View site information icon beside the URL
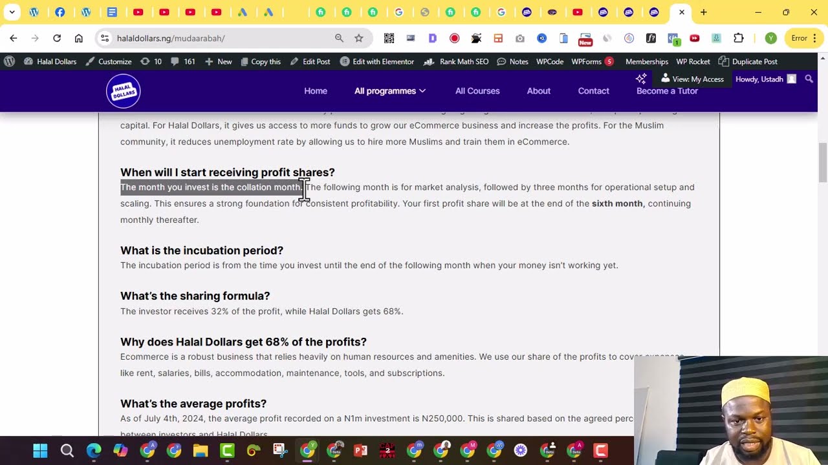The height and width of the screenshot is (465, 828). point(105,38)
